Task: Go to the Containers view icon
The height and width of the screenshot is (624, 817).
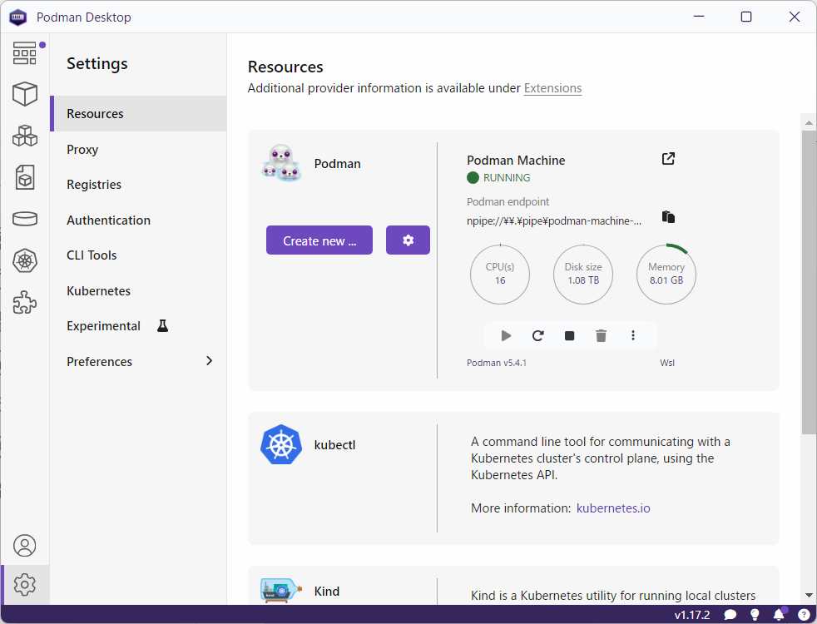Action: click(25, 94)
